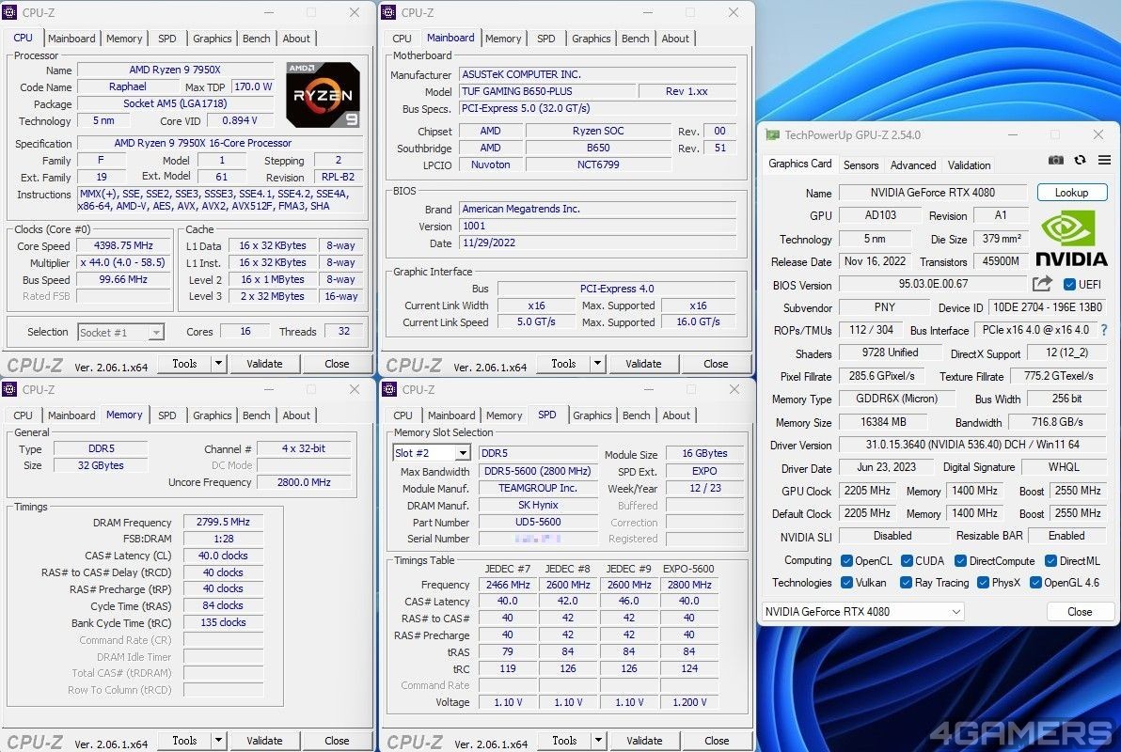Expand the Tools dropdown arrow in the CPU window
The height and width of the screenshot is (752, 1121).
pyautogui.click(x=219, y=363)
